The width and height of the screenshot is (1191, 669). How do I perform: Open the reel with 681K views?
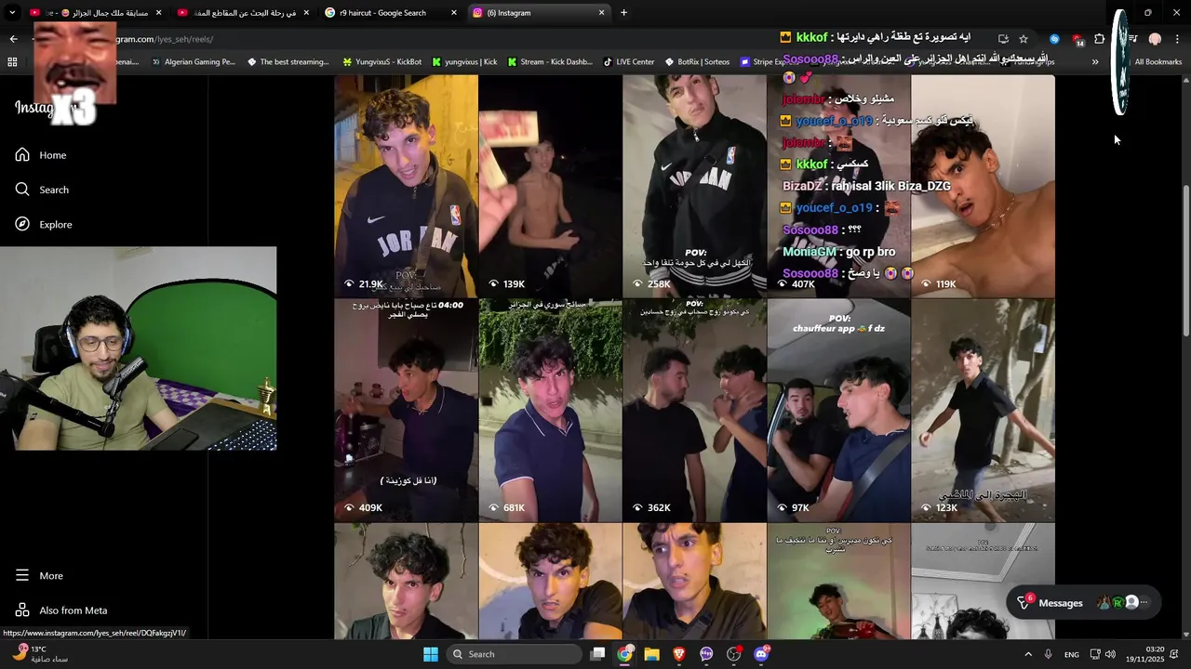click(550, 410)
